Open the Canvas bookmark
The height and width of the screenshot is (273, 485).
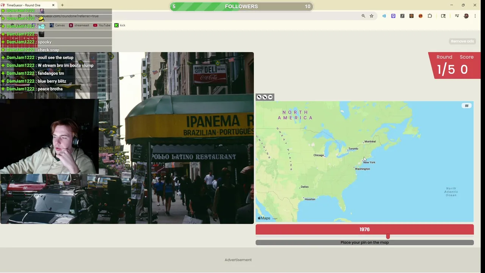pyautogui.click(x=57, y=25)
